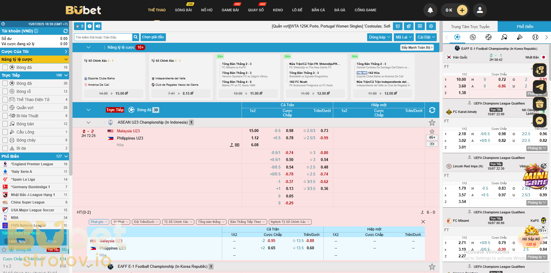551x273 pixels.
Task: Click the user profile icon
Action: pos(480,10)
